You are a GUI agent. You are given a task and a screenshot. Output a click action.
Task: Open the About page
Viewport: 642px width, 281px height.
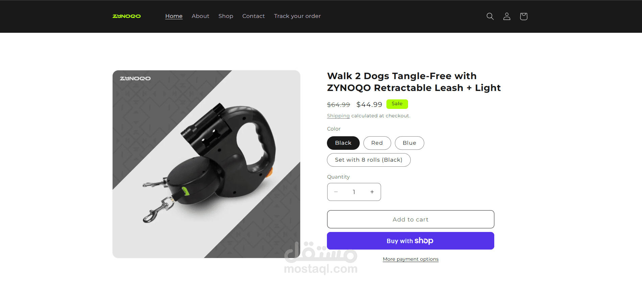click(x=200, y=16)
